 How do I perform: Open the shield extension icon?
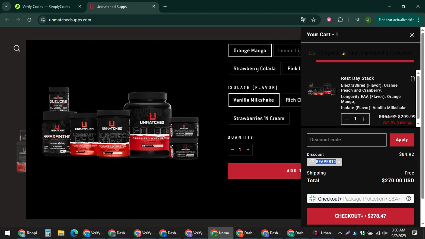click(x=329, y=20)
